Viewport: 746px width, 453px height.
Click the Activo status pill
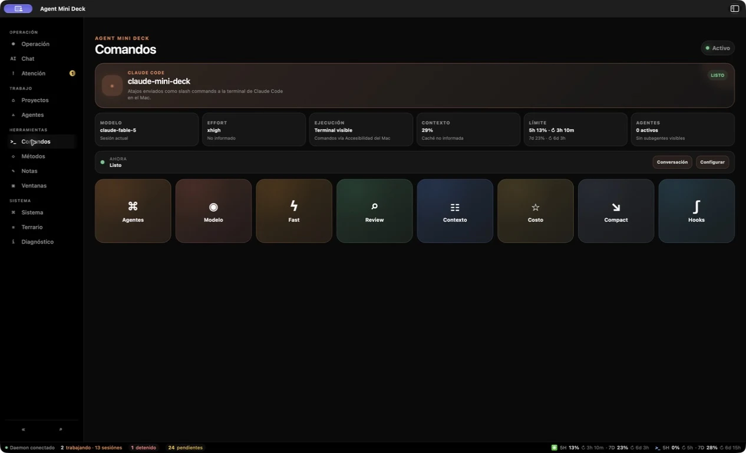pyautogui.click(x=718, y=48)
